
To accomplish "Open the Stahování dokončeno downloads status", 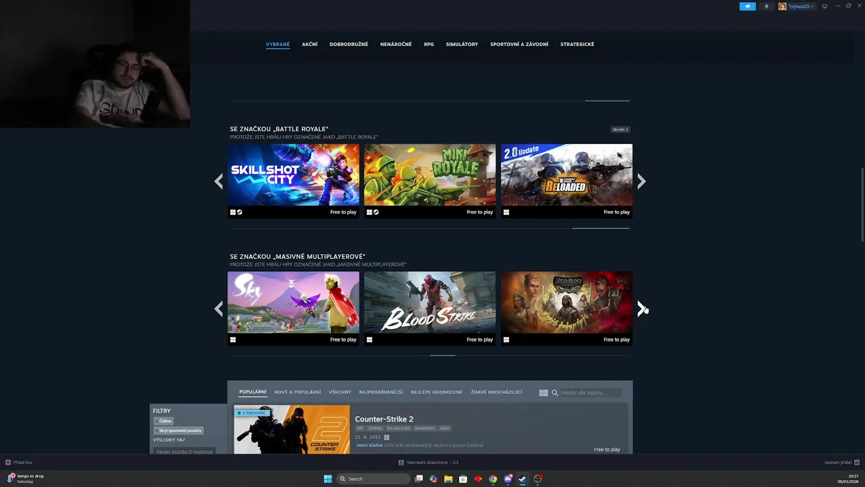I will (428, 463).
